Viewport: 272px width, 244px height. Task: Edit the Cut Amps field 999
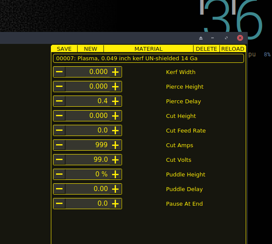(x=88, y=145)
